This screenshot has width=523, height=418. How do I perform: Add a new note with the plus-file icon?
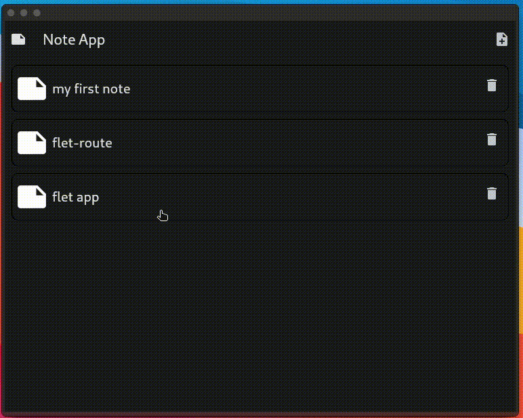501,39
